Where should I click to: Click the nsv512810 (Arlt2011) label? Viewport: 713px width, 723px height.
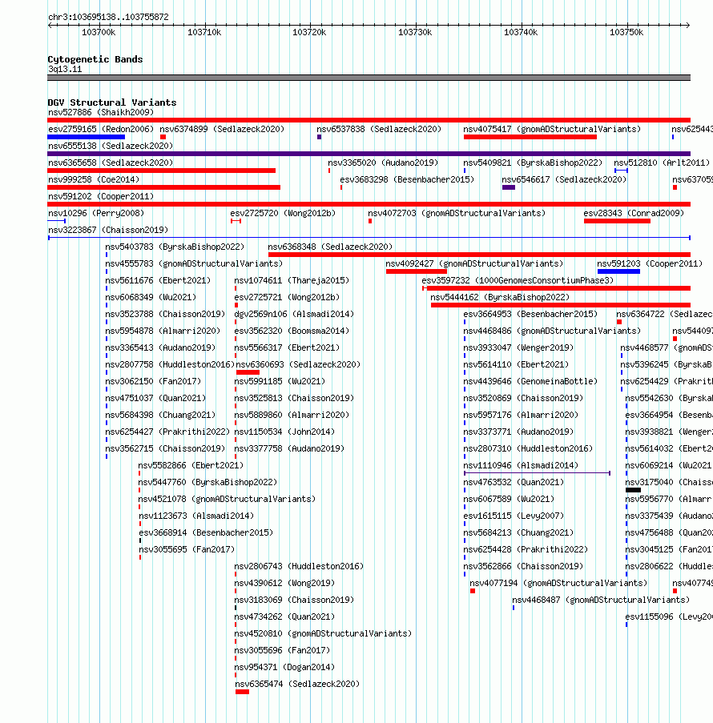coord(662,163)
